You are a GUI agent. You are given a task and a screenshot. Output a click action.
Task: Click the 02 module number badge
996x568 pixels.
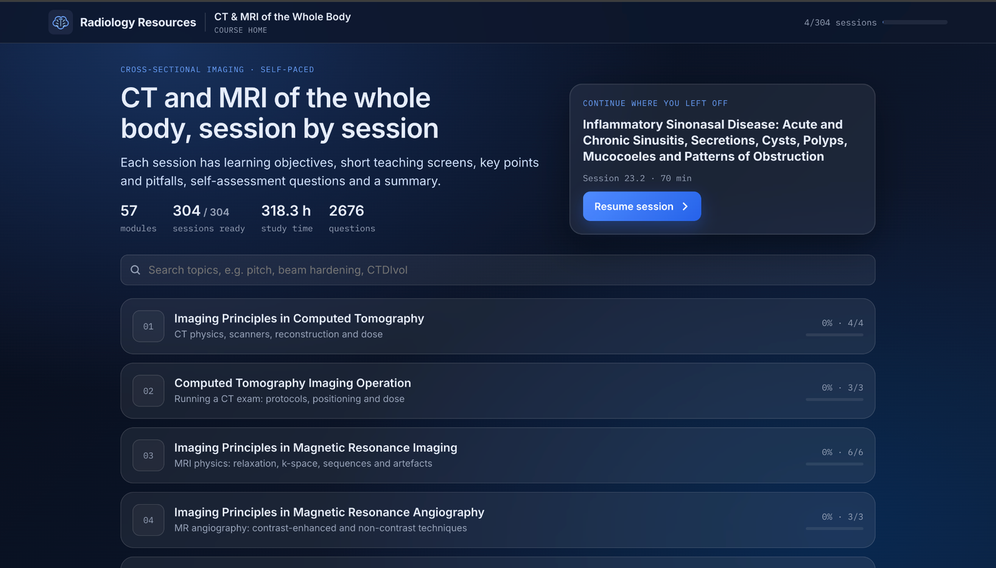pyautogui.click(x=148, y=391)
